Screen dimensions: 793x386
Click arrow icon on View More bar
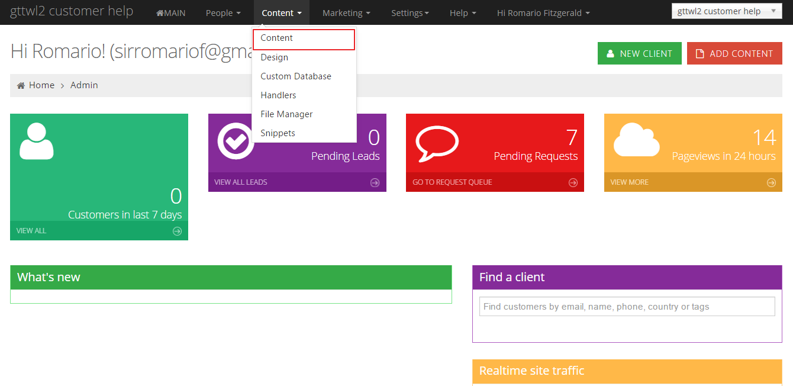pyautogui.click(x=771, y=182)
